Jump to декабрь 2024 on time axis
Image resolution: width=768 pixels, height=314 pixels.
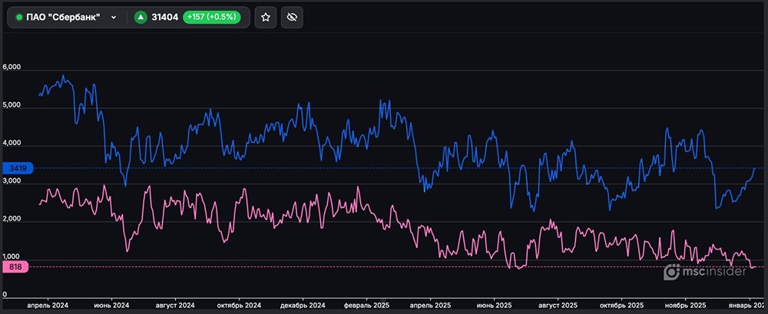(x=305, y=305)
